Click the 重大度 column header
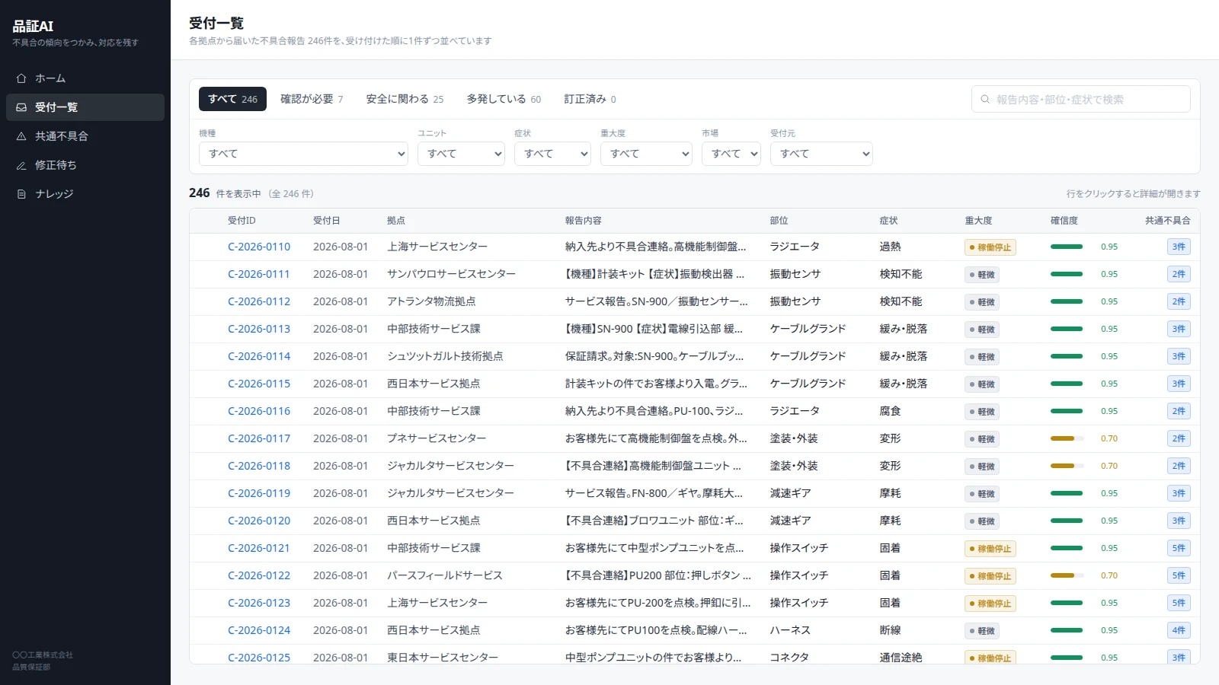Viewport: 1219px width, 685px height. tap(979, 221)
